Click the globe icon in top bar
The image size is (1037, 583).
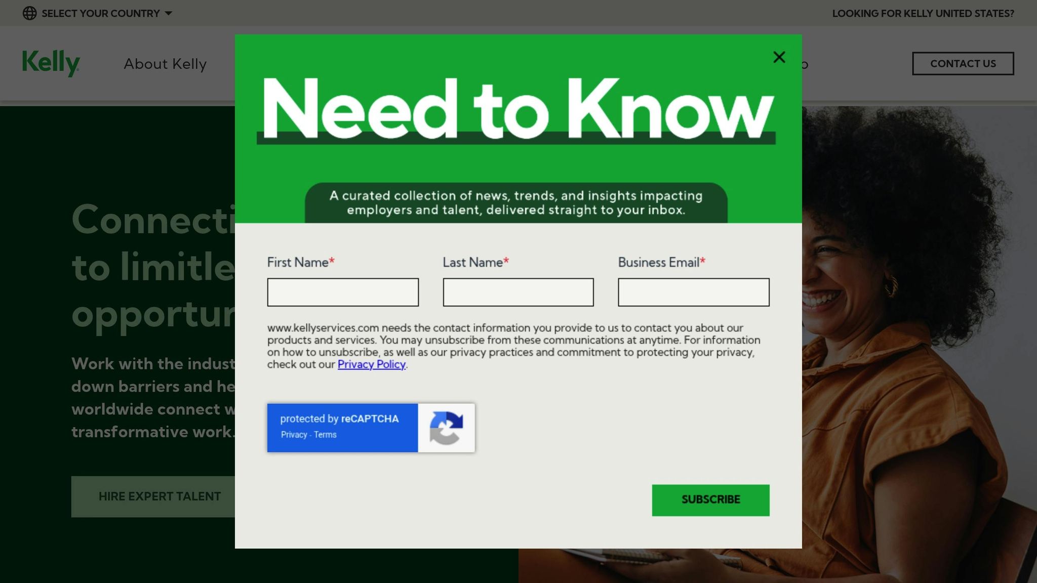(30, 13)
